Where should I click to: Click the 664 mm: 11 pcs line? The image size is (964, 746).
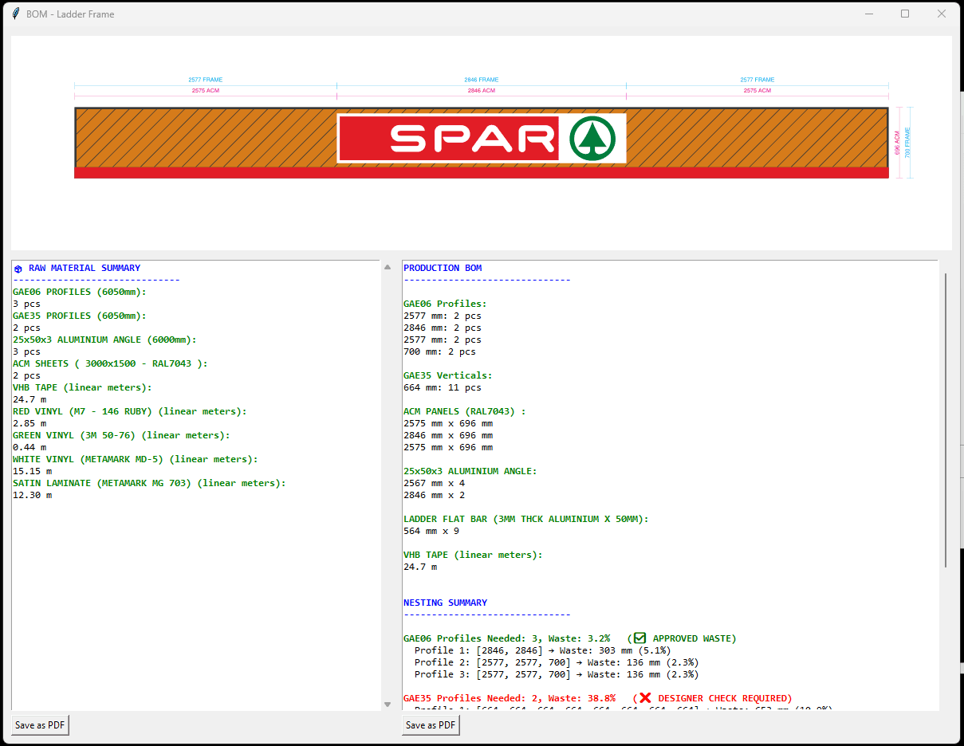[443, 387]
